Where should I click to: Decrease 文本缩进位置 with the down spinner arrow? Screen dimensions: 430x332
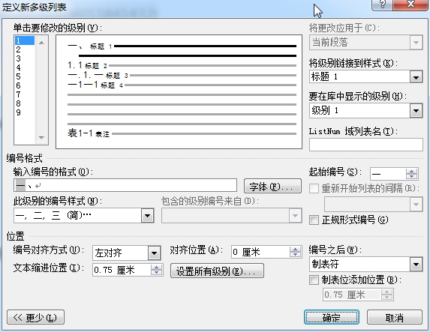click(157, 273)
